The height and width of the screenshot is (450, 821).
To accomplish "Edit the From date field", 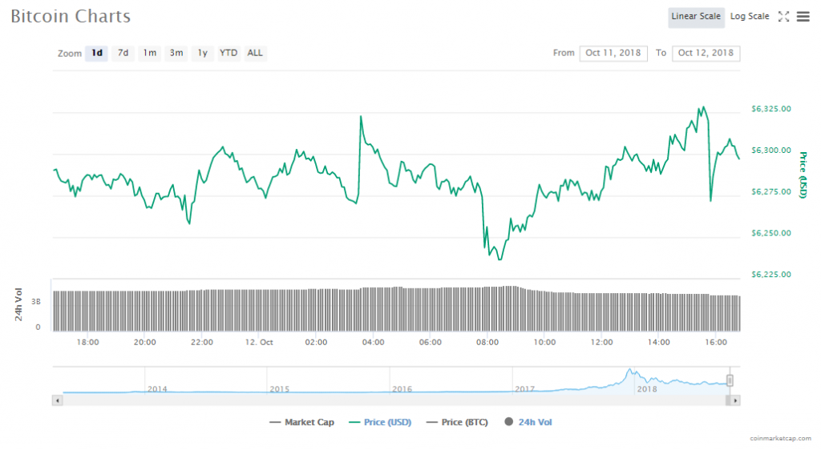I will 613,53.
